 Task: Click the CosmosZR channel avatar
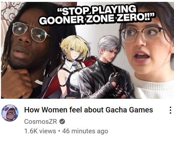click(10, 113)
